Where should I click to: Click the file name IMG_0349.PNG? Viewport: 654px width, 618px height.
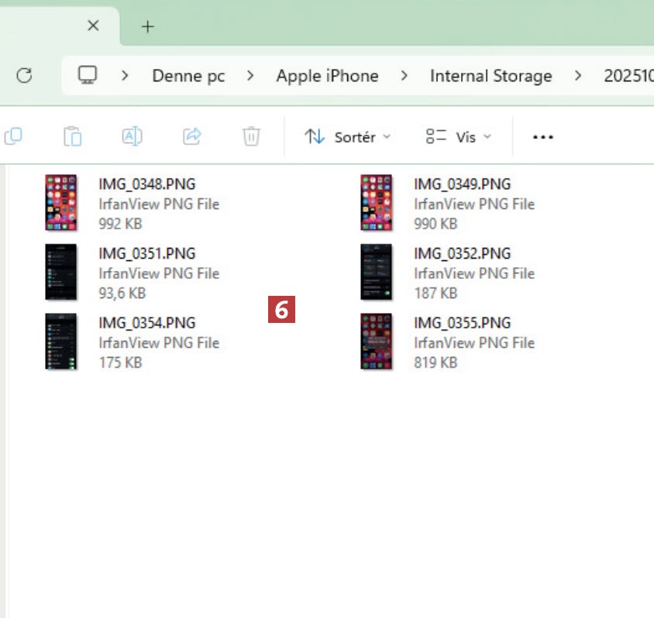(462, 184)
